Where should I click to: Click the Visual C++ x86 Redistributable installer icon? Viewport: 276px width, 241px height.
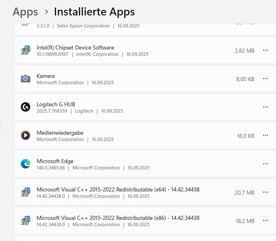pyautogui.click(x=26, y=220)
